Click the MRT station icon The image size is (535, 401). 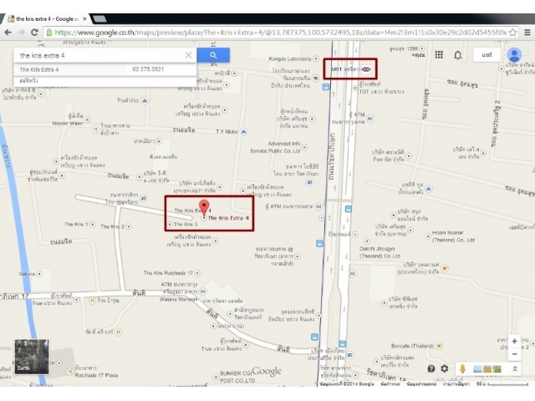pos(365,69)
